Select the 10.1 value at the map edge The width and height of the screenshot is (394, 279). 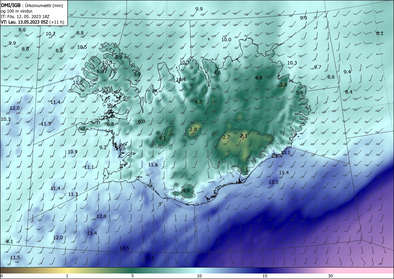[6, 119]
